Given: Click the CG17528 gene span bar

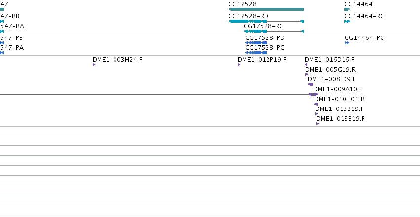Looking at the screenshot, I should 266,9.
